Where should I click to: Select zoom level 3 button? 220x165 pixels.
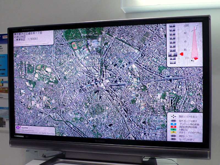click(172, 34)
